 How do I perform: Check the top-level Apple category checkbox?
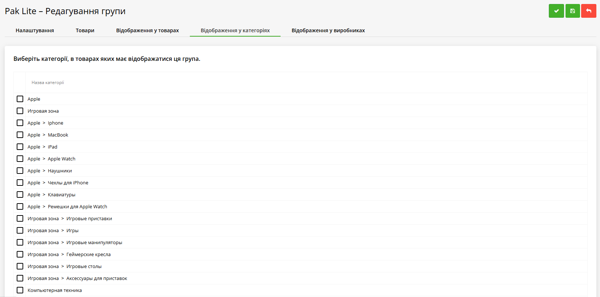[x=20, y=99]
